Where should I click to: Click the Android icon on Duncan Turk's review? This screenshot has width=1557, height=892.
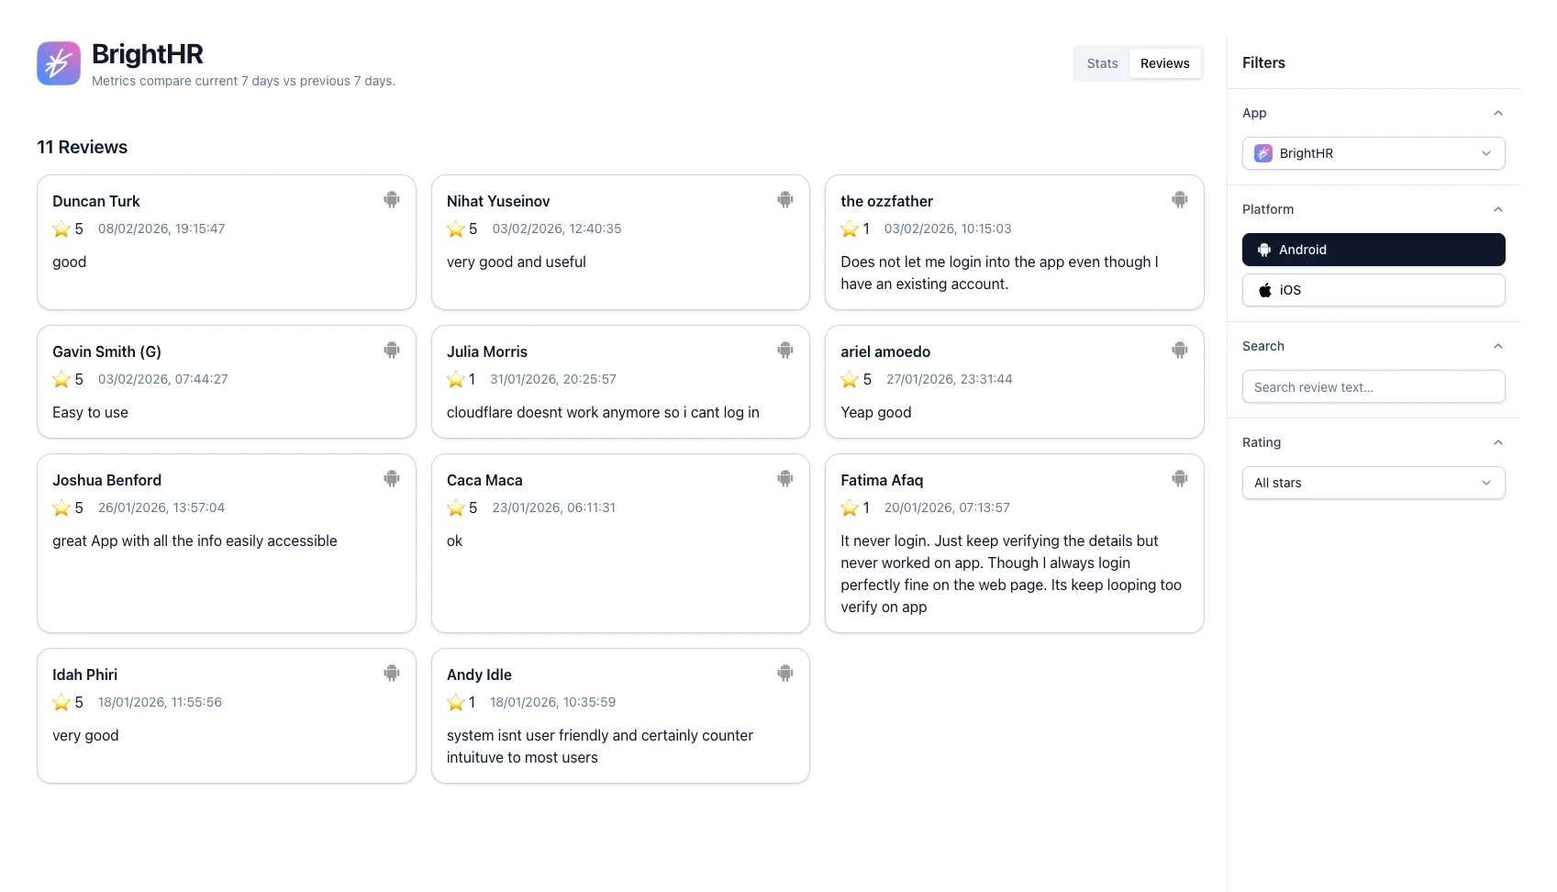coord(392,199)
